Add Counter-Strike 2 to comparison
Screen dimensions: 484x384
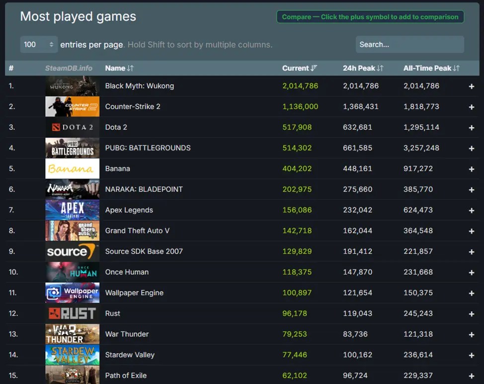point(472,107)
